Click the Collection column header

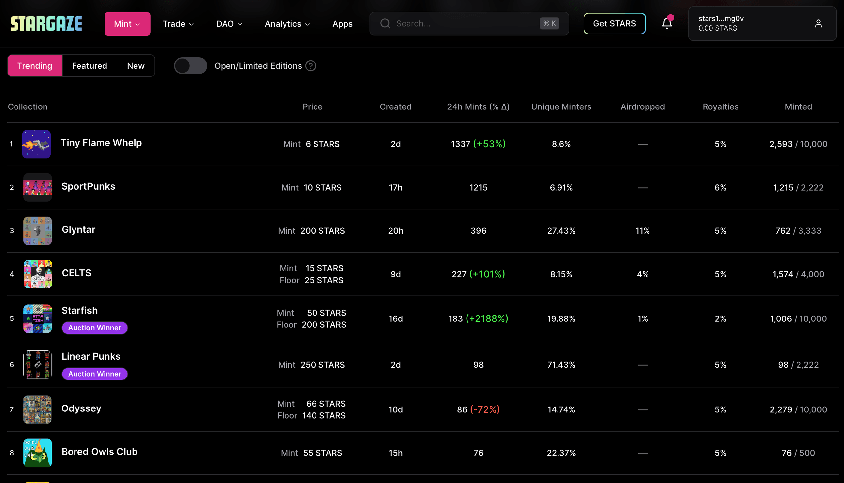pyautogui.click(x=27, y=107)
